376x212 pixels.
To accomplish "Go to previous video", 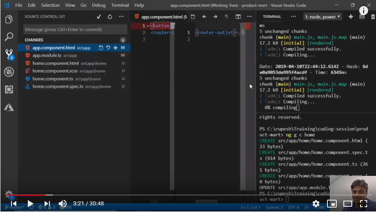I will (13, 204).
